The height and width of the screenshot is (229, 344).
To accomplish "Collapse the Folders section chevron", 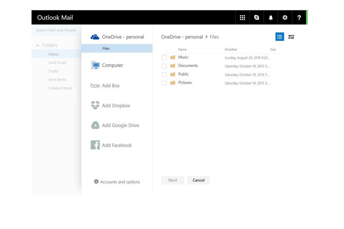I will [x=38, y=45].
